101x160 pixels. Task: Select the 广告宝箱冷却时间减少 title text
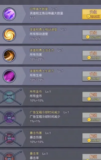(x=45, y=112)
